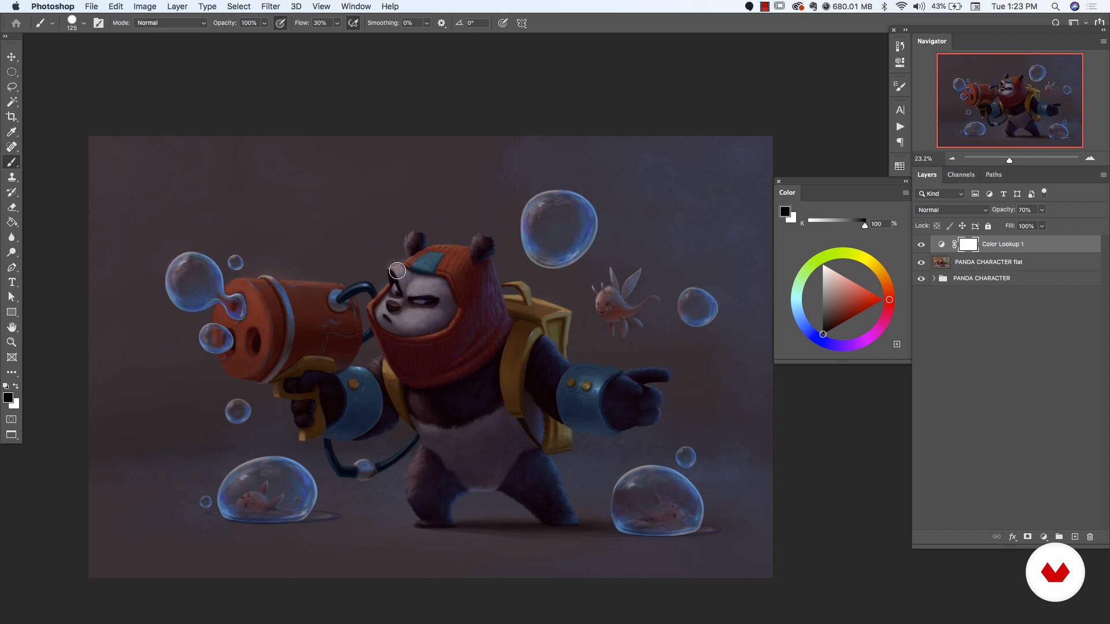Image resolution: width=1110 pixels, height=624 pixels.
Task: Click the New adjustment layer icon
Action: 1044,537
